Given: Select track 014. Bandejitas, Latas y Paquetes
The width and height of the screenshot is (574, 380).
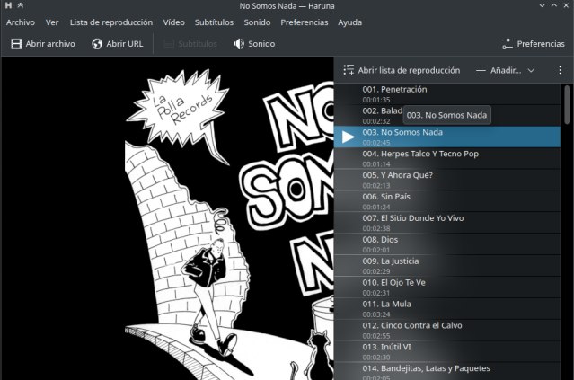Looking at the screenshot, I should pyautogui.click(x=447, y=371).
